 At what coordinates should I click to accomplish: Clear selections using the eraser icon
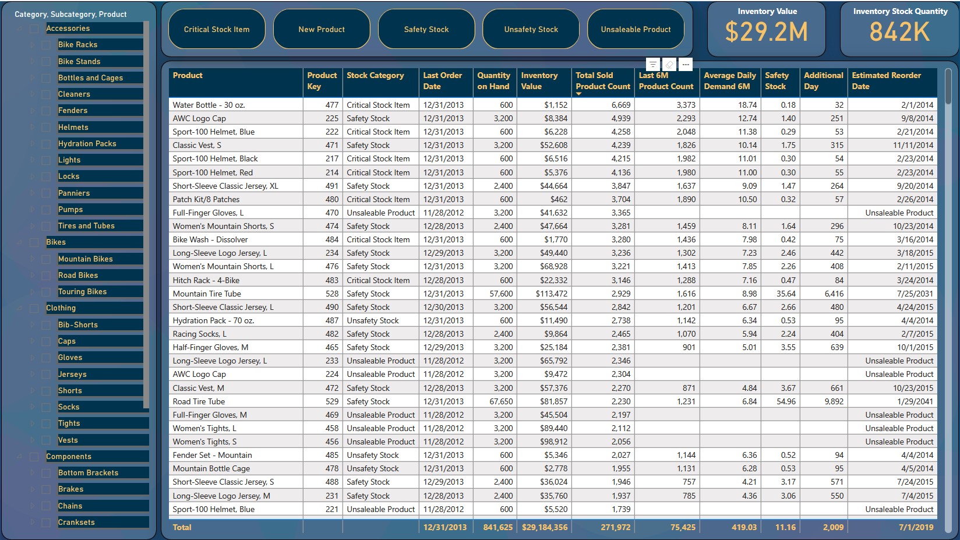click(x=669, y=64)
